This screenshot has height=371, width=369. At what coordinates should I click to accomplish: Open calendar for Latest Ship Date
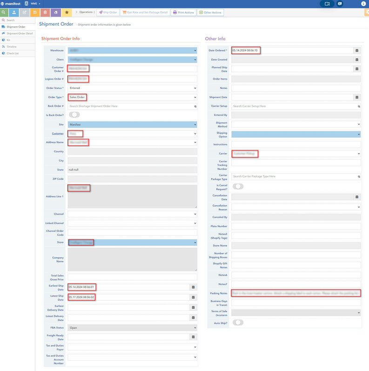(193, 297)
